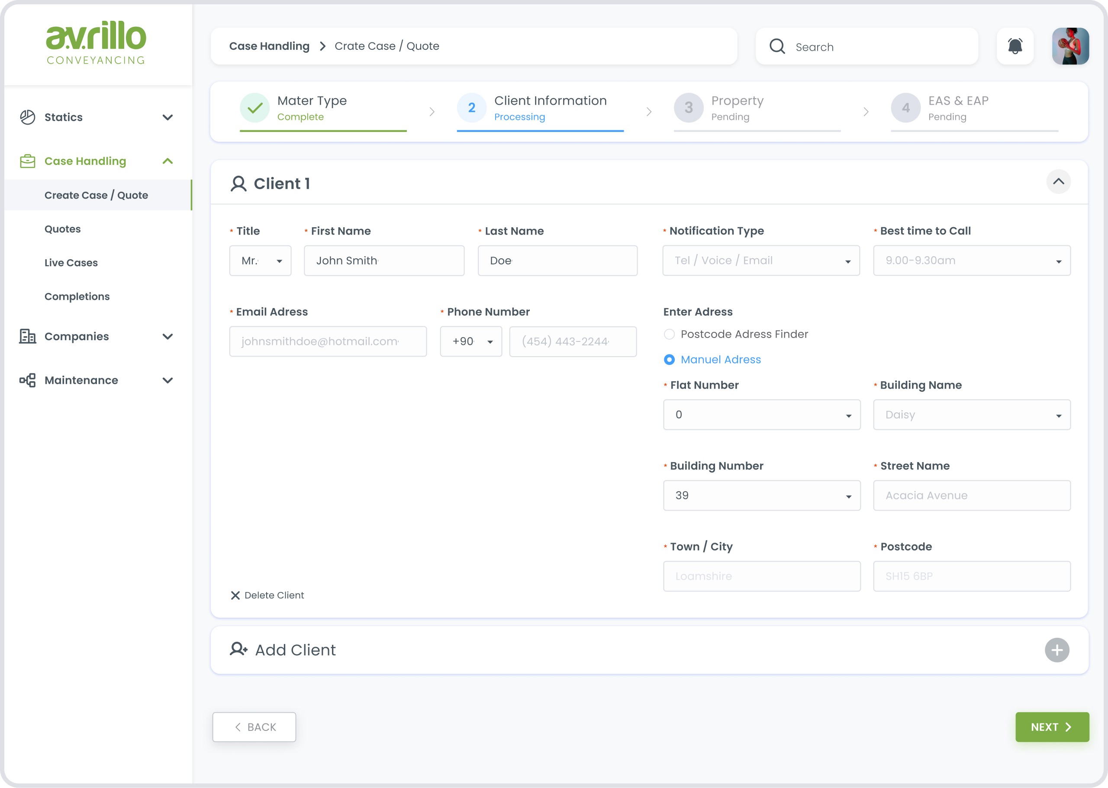Open the Best time to Call dropdown
The width and height of the screenshot is (1108, 788).
click(x=972, y=261)
